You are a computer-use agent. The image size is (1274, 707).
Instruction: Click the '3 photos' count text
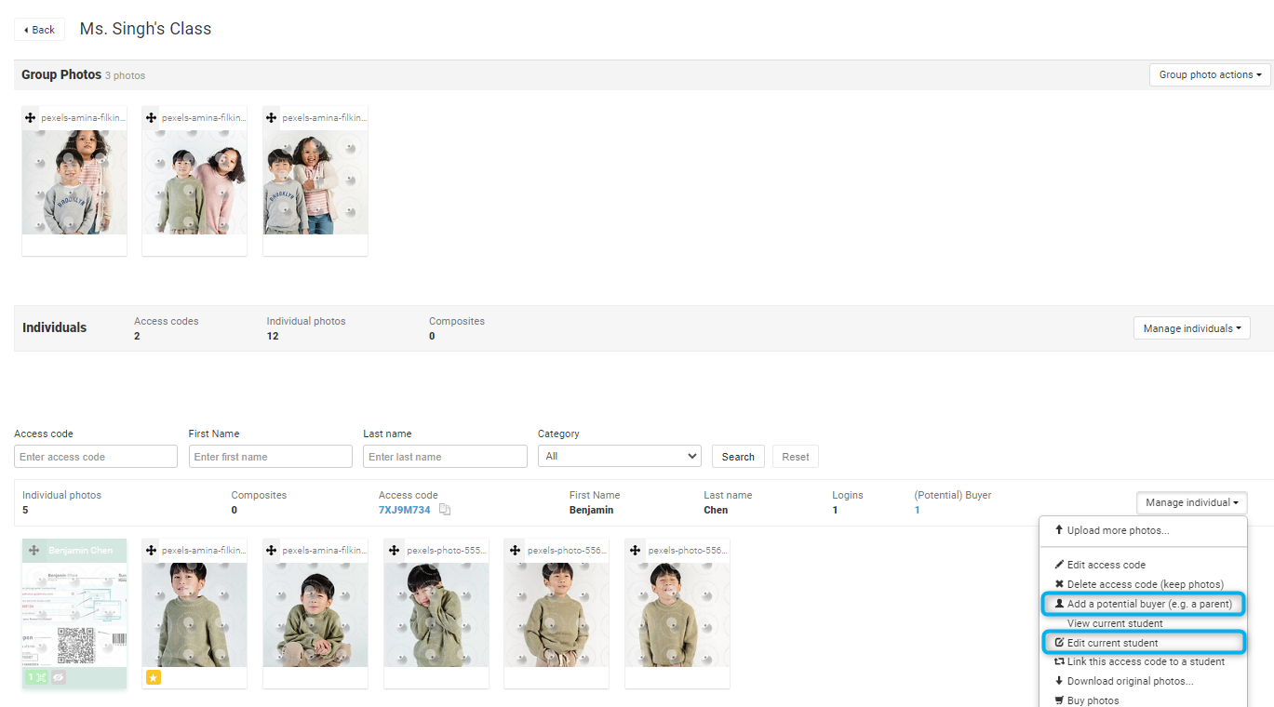point(125,75)
